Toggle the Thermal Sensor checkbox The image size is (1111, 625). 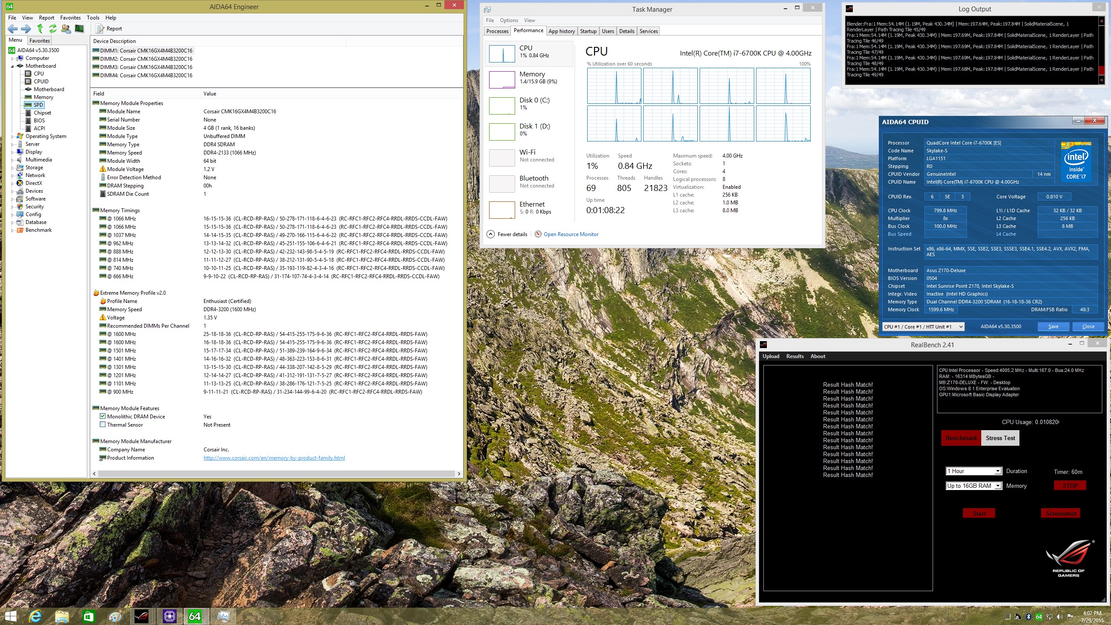(x=103, y=424)
